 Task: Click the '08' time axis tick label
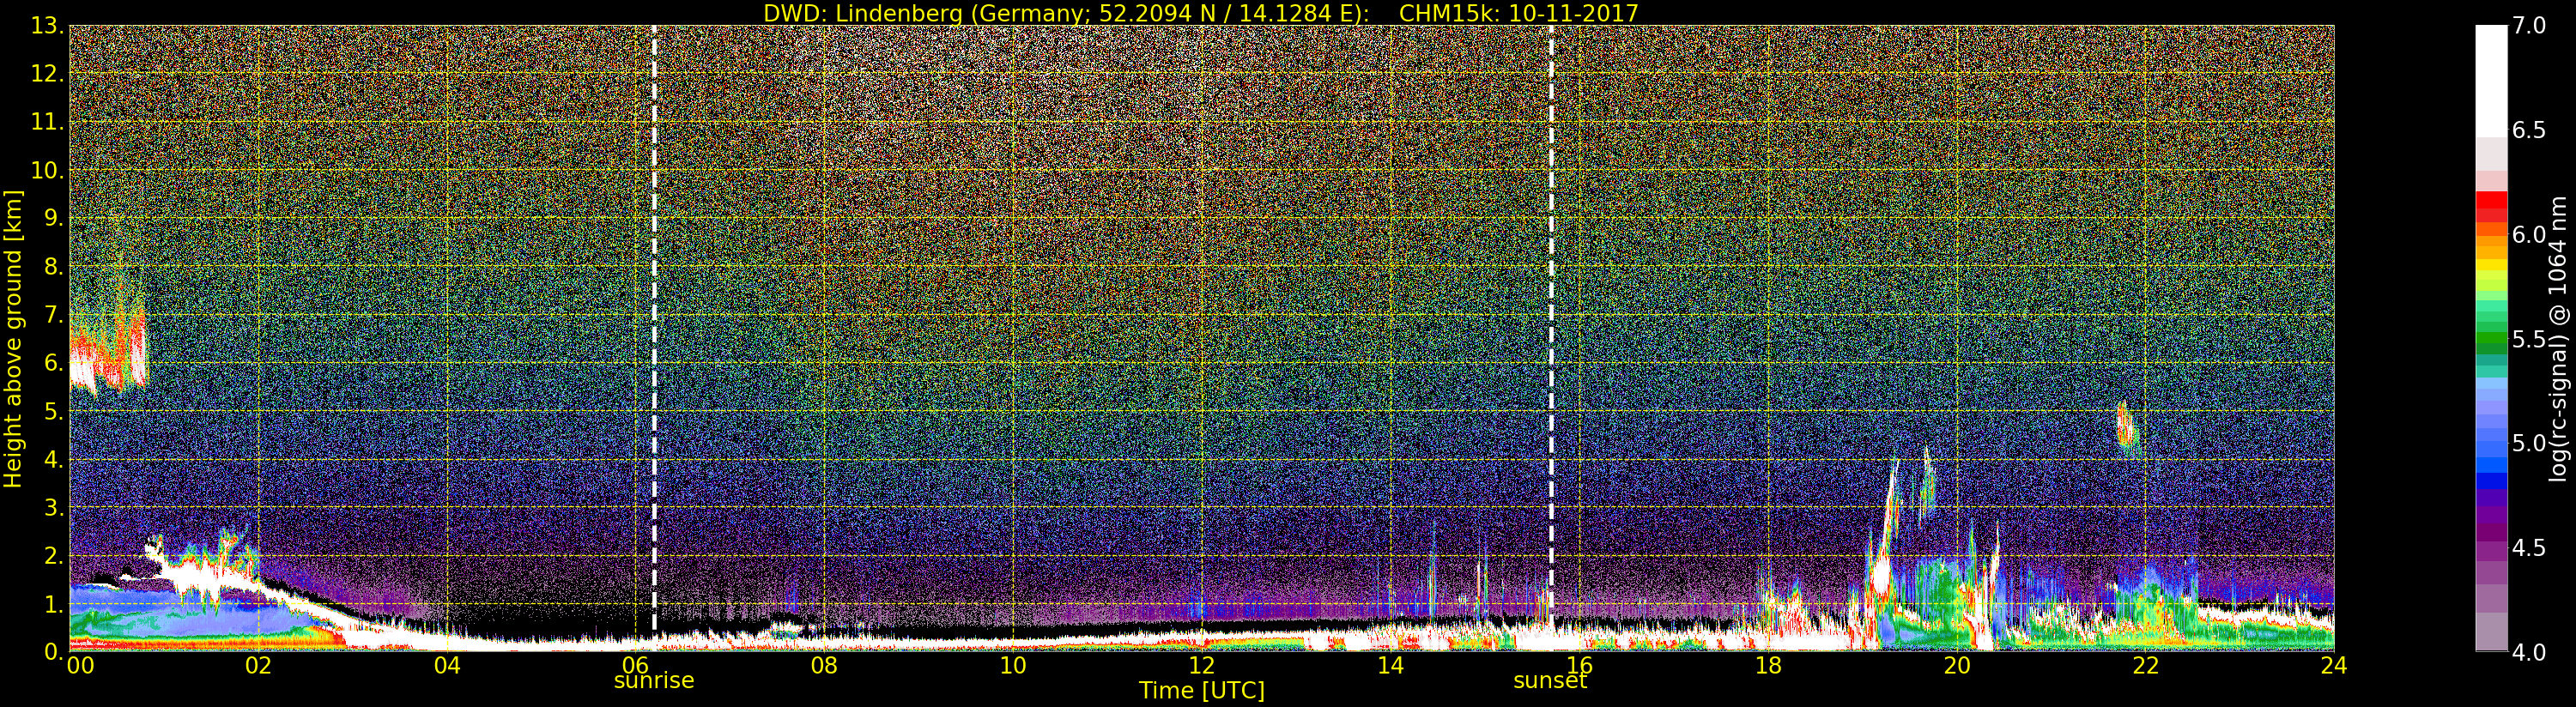coord(824,665)
